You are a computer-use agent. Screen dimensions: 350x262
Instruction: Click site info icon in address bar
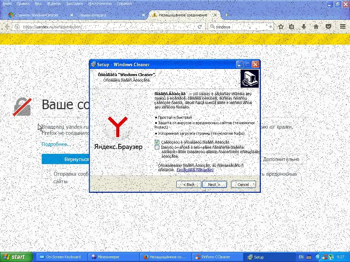pos(17,27)
